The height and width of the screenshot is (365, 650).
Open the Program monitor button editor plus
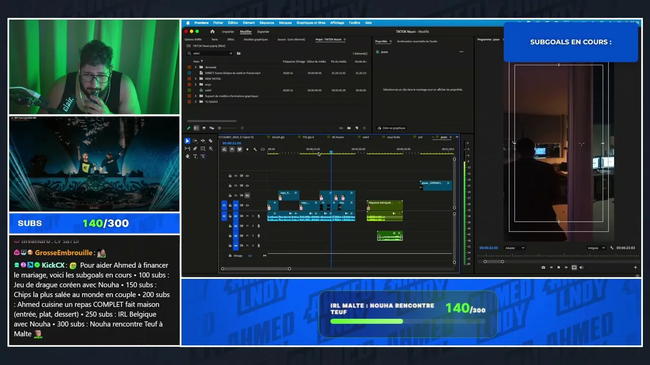(635, 267)
